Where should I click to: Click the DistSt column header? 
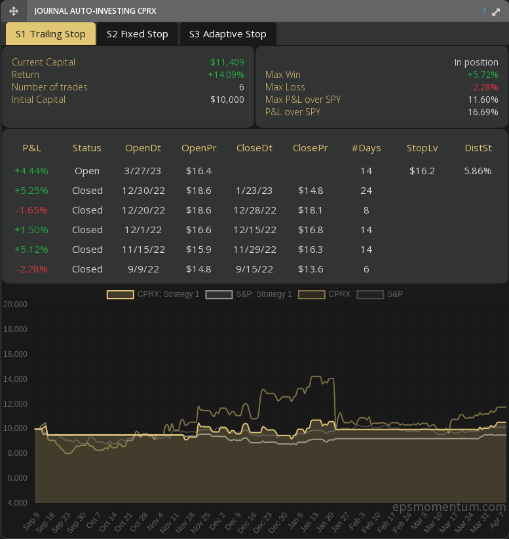pyautogui.click(x=478, y=148)
